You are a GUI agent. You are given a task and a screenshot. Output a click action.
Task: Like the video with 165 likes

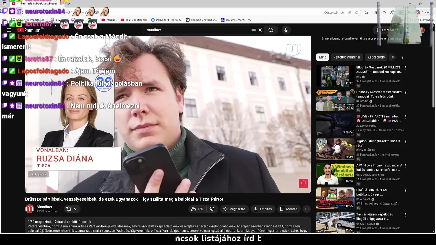(x=197, y=209)
